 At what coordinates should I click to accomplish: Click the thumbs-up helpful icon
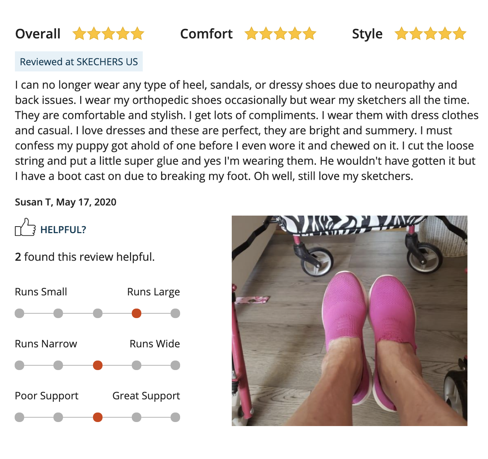[25, 228]
